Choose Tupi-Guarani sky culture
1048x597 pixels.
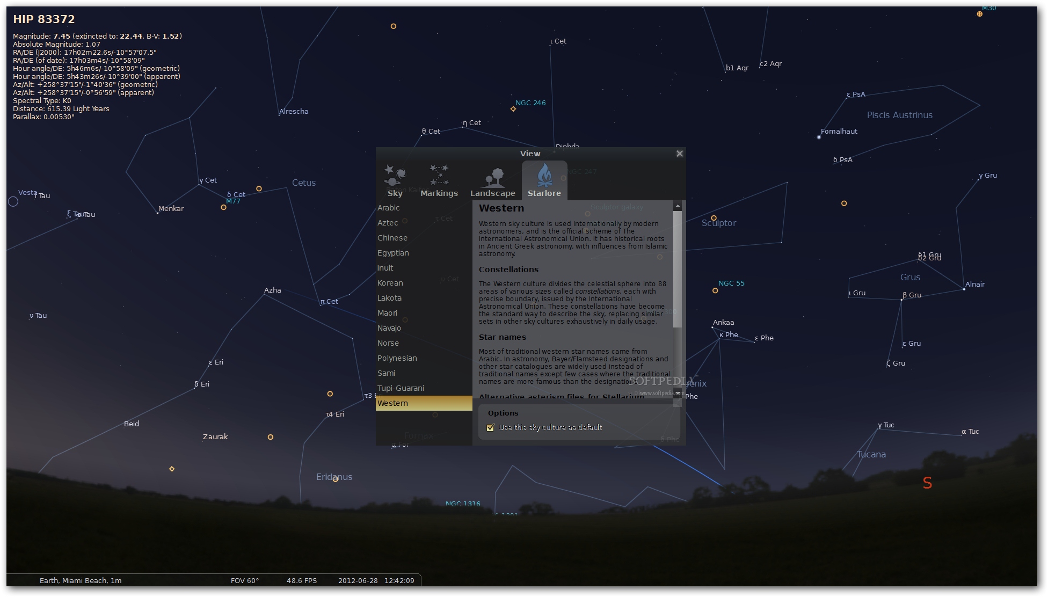(x=424, y=388)
